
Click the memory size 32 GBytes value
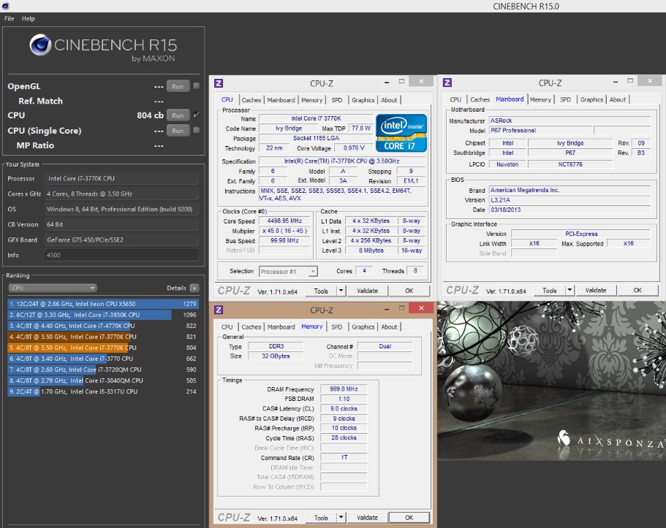(x=276, y=356)
